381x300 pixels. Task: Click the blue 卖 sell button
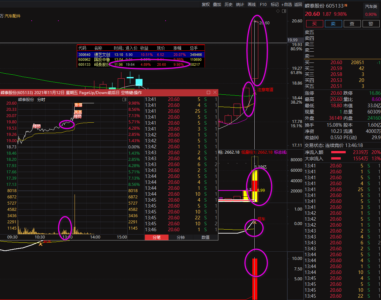point(333,23)
